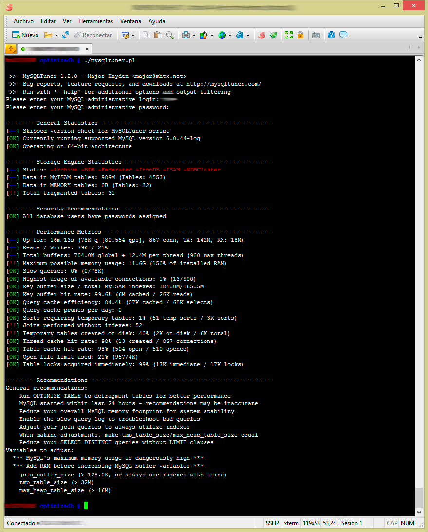Click the orange add tab button

coord(11,49)
